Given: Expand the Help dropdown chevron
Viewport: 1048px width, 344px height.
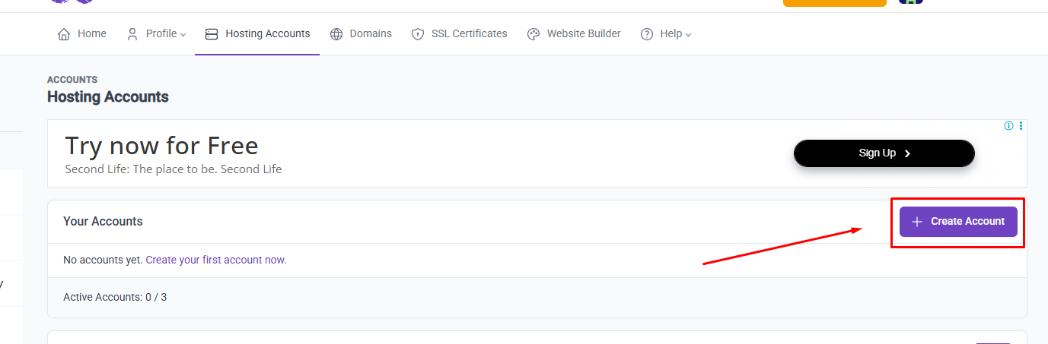Looking at the screenshot, I should (x=689, y=35).
